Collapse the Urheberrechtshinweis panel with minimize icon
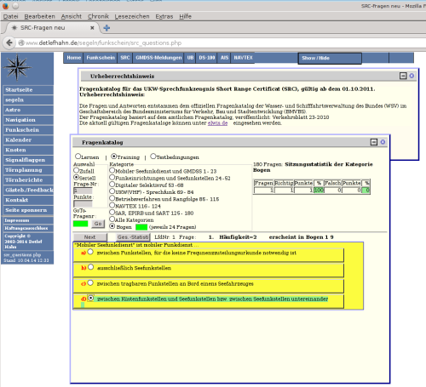This screenshot has height=387, width=426. [403, 76]
